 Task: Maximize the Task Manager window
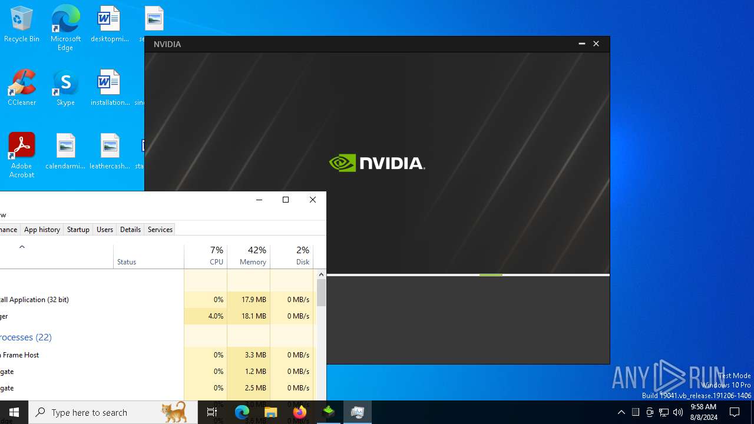(x=286, y=200)
